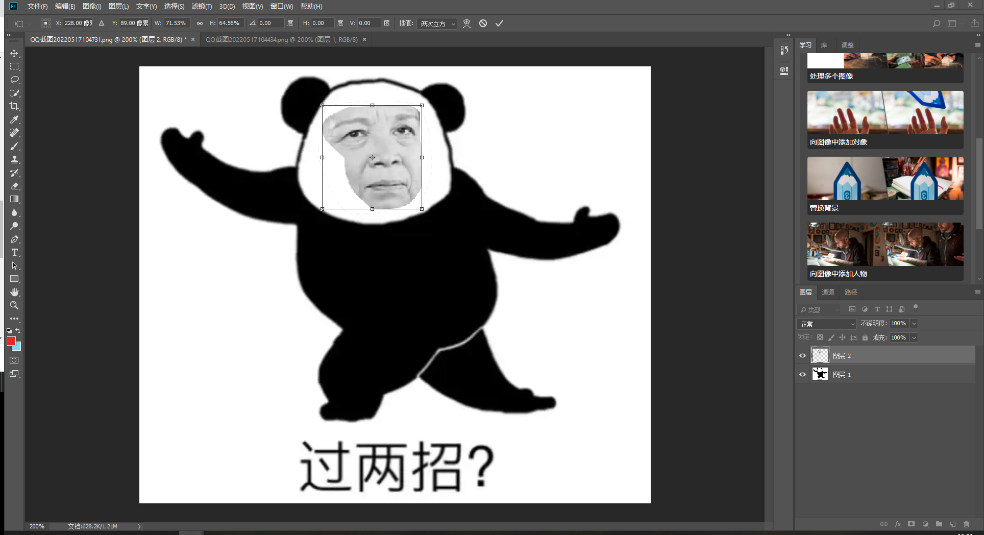Open the 类型 layer filter dropdown
Viewport: 984px width, 535px height.
pyautogui.click(x=819, y=309)
